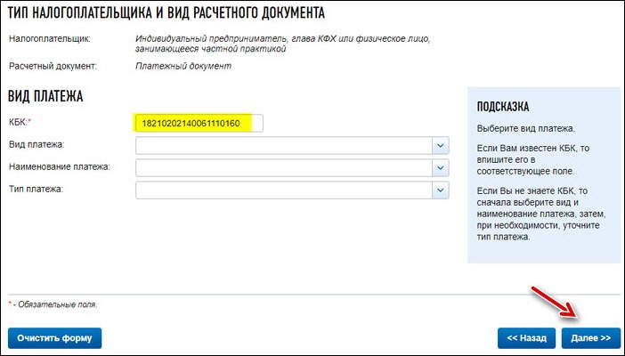Click the chevron arrow of Вид платежа dropdown
This screenshot has width=625, height=356.
click(441, 145)
